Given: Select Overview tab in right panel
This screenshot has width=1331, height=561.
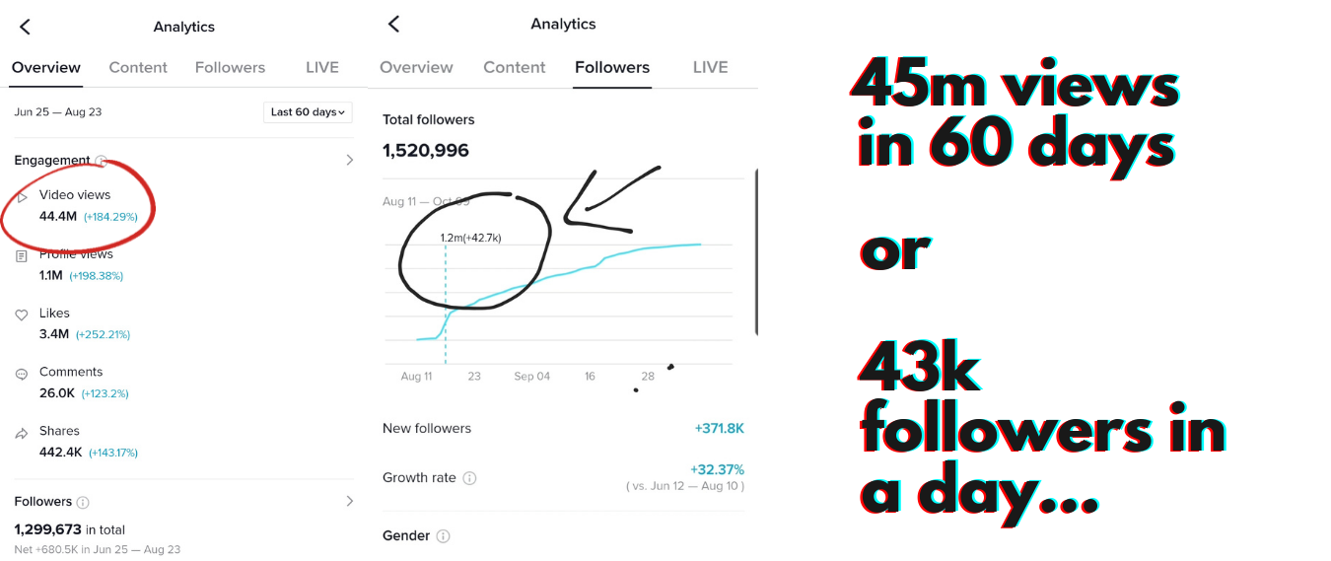Looking at the screenshot, I should [416, 68].
